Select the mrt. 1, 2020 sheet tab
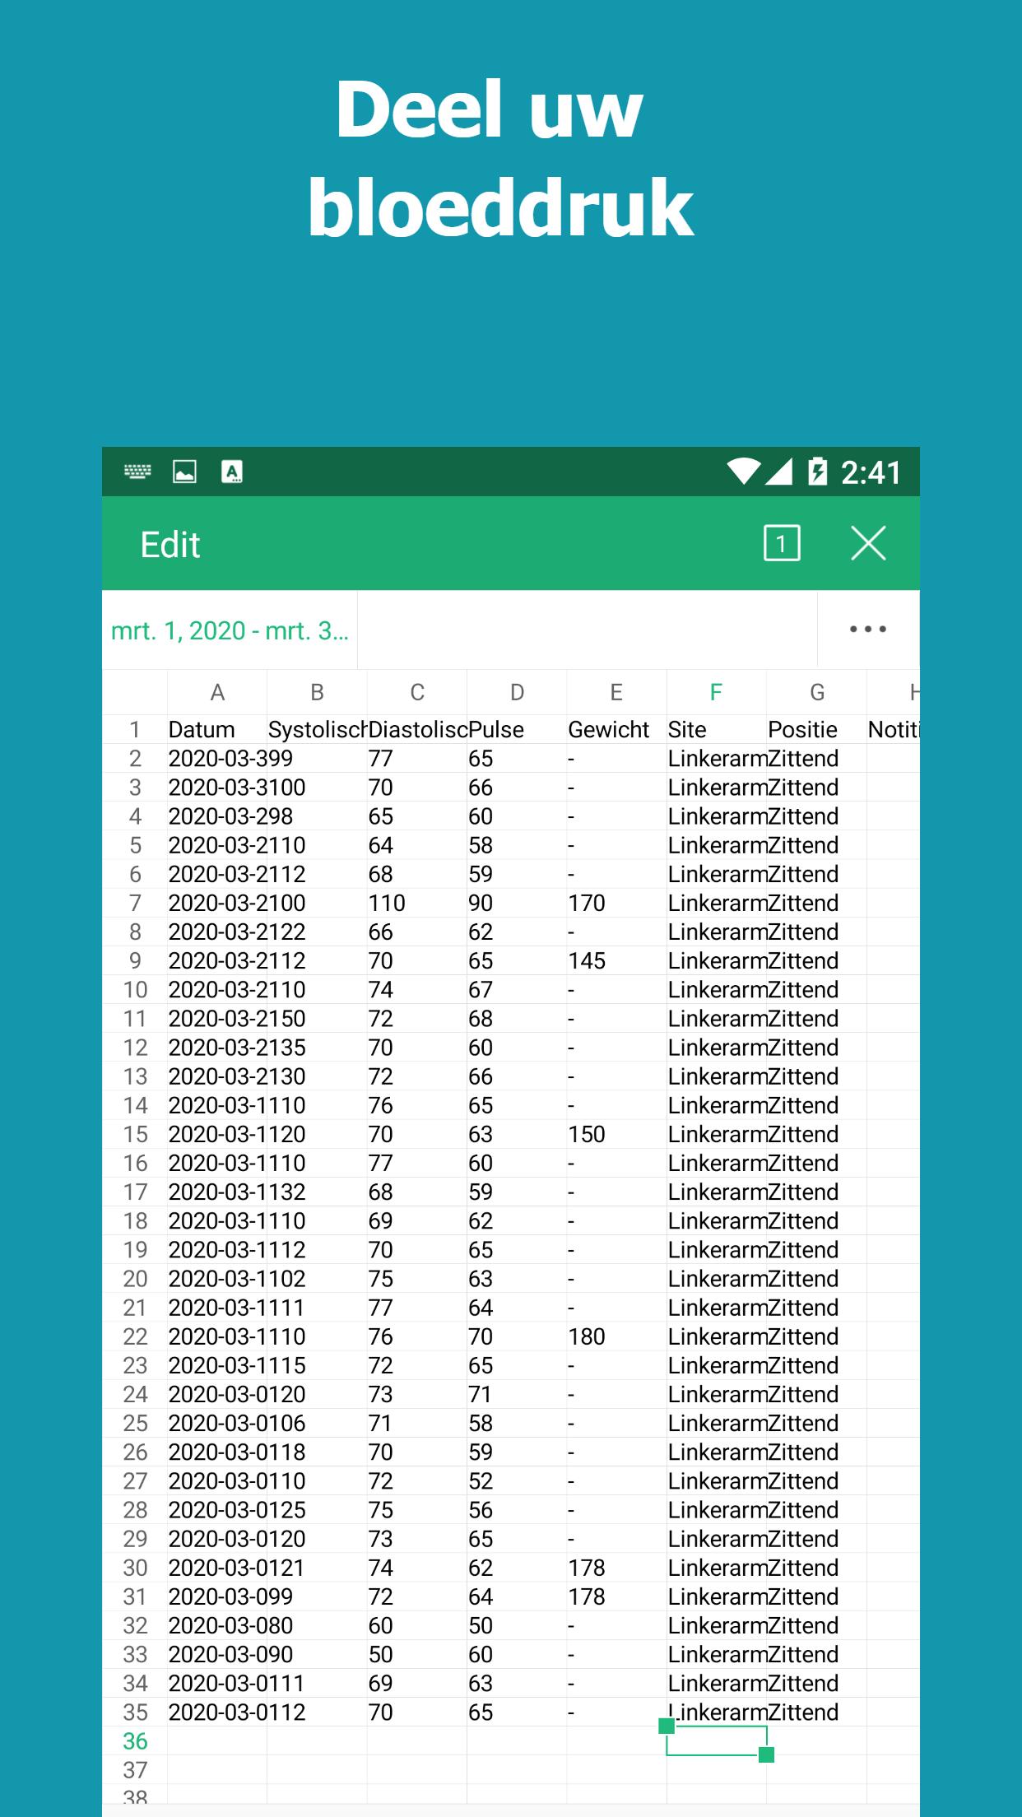Image resolution: width=1022 pixels, height=1817 pixels. 230,630
